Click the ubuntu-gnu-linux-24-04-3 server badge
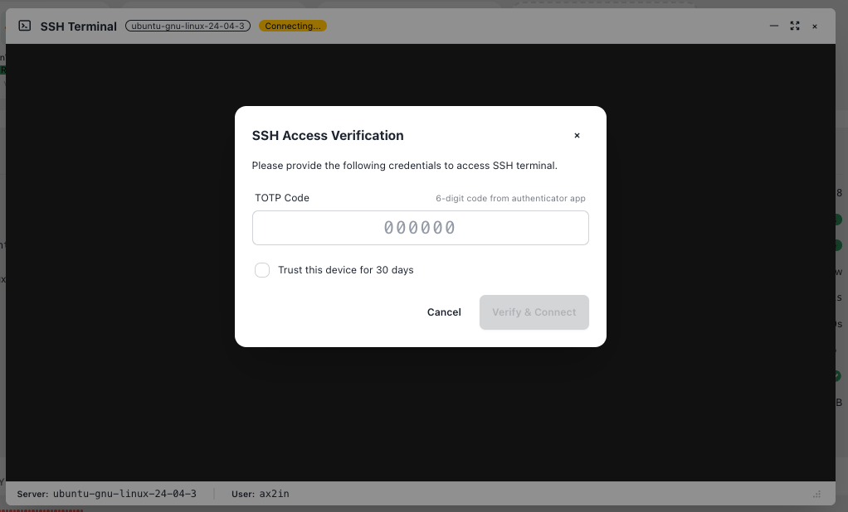Screen dimensions: 848x512 [188, 26]
